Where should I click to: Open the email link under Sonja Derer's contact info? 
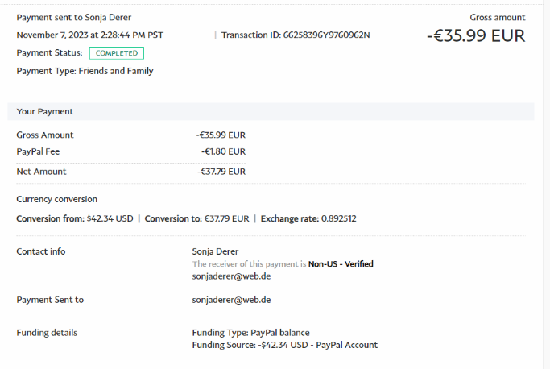pyautogui.click(x=231, y=276)
